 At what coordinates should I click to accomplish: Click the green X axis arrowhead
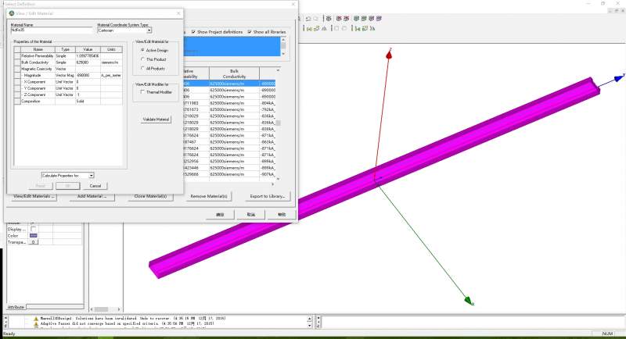click(469, 301)
